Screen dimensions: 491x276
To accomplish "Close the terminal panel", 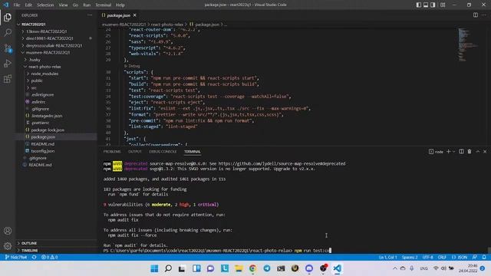I will click(x=485, y=152).
